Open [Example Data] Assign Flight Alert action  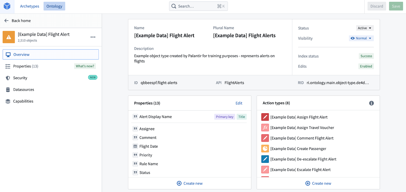click(x=299, y=117)
